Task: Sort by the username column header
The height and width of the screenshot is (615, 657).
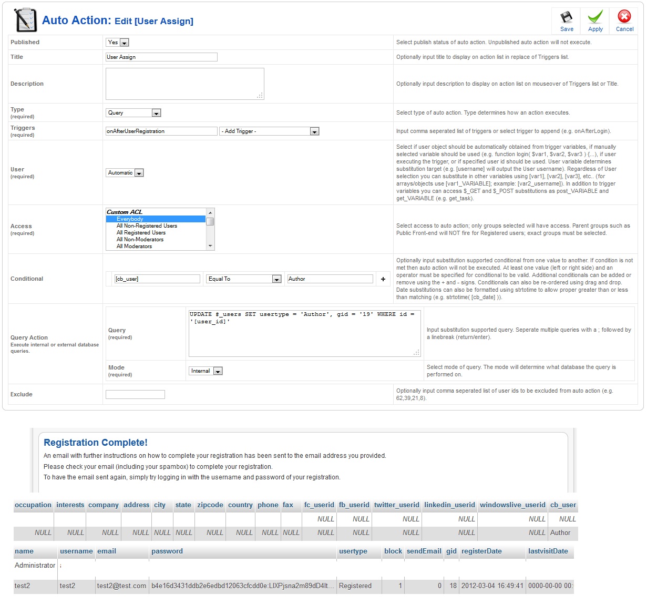Action: (x=76, y=551)
